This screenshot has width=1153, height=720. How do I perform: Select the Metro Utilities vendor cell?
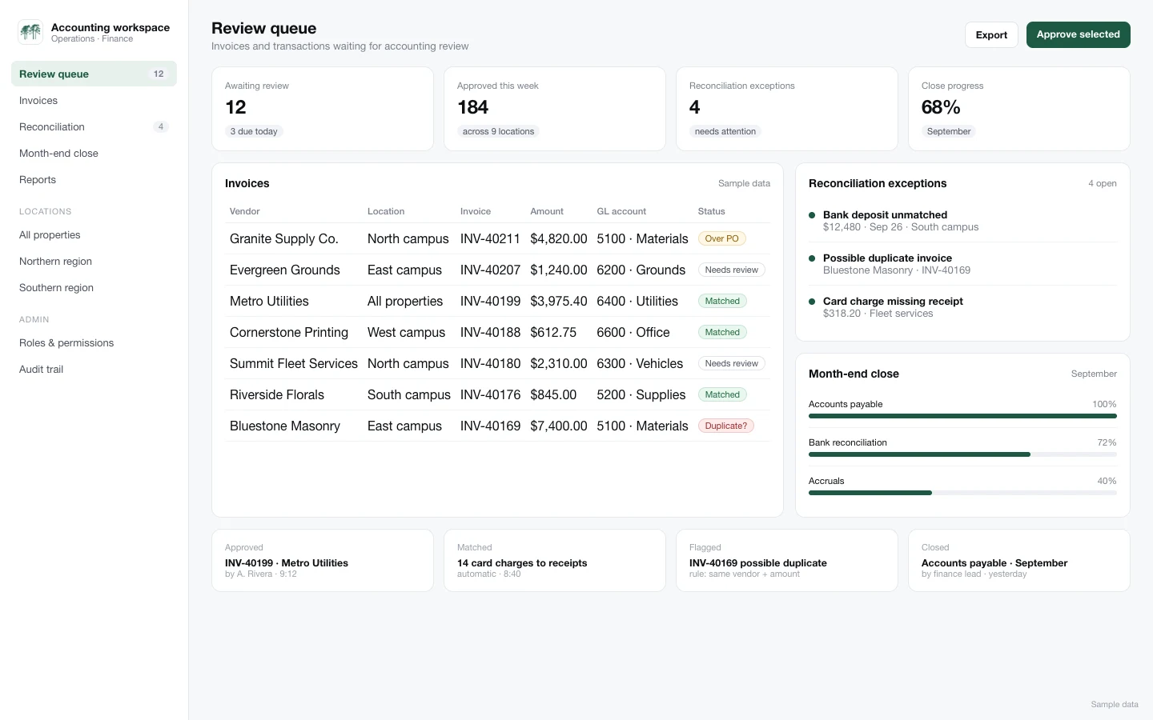(269, 302)
